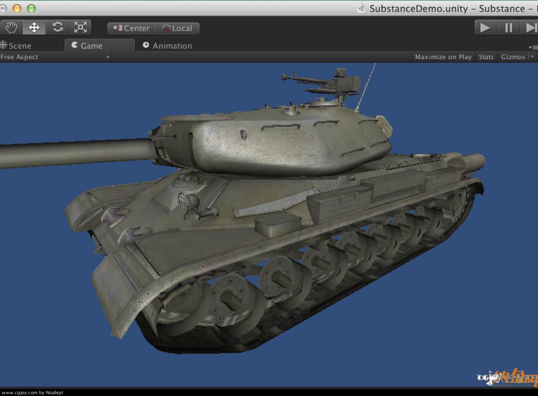Image resolution: width=538 pixels, height=396 pixels.
Task: Start Play mode
Action: click(485, 27)
